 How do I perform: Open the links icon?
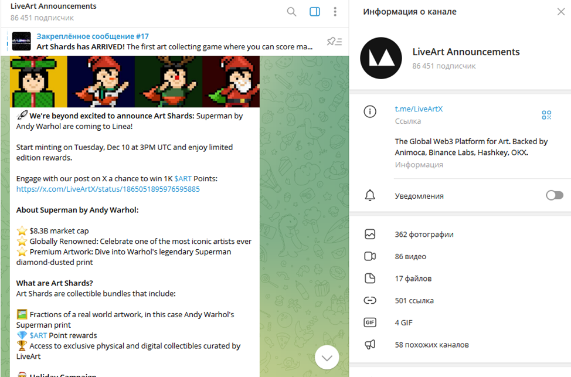(x=370, y=301)
